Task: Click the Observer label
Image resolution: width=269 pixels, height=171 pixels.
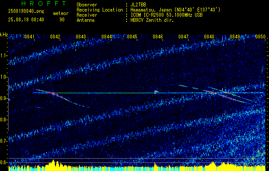Action: click(87, 5)
